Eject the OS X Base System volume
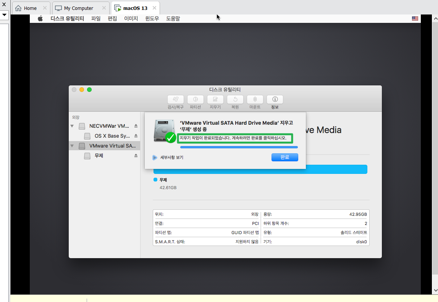The width and height of the screenshot is (438, 302). pyautogui.click(x=136, y=136)
